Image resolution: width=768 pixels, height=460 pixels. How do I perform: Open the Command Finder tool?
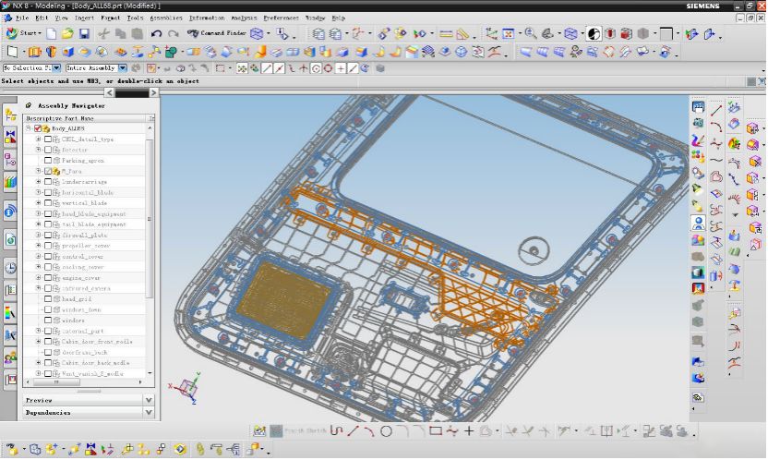click(x=218, y=34)
